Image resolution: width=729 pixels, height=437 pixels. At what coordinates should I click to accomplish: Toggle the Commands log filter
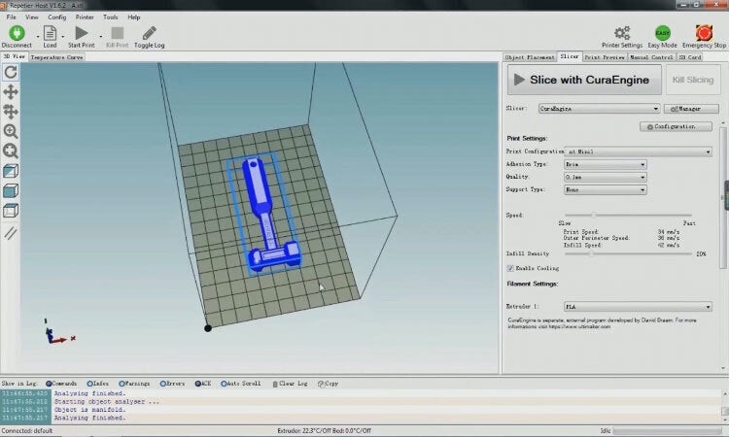click(x=46, y=384)
